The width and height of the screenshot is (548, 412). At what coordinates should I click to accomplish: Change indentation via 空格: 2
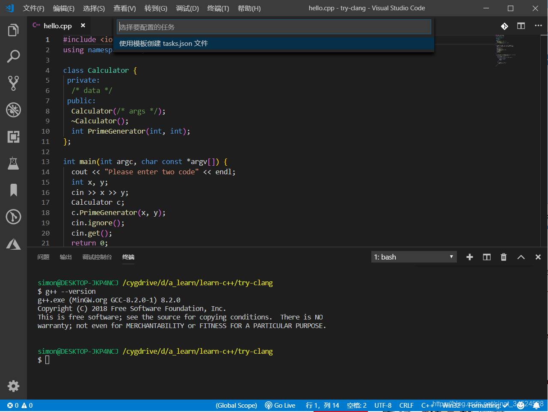coord(357,405)
